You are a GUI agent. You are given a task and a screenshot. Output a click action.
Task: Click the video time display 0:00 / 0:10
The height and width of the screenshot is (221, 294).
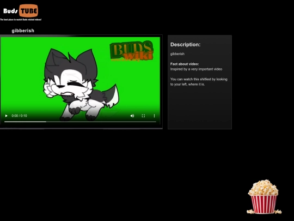(x=19, y=116)
